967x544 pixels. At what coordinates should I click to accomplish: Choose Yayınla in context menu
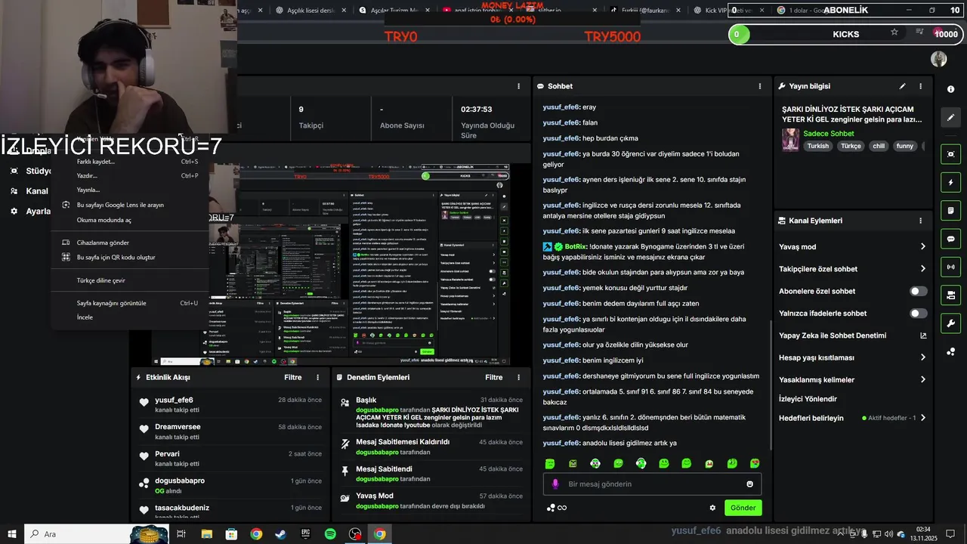tap(130, 190)
